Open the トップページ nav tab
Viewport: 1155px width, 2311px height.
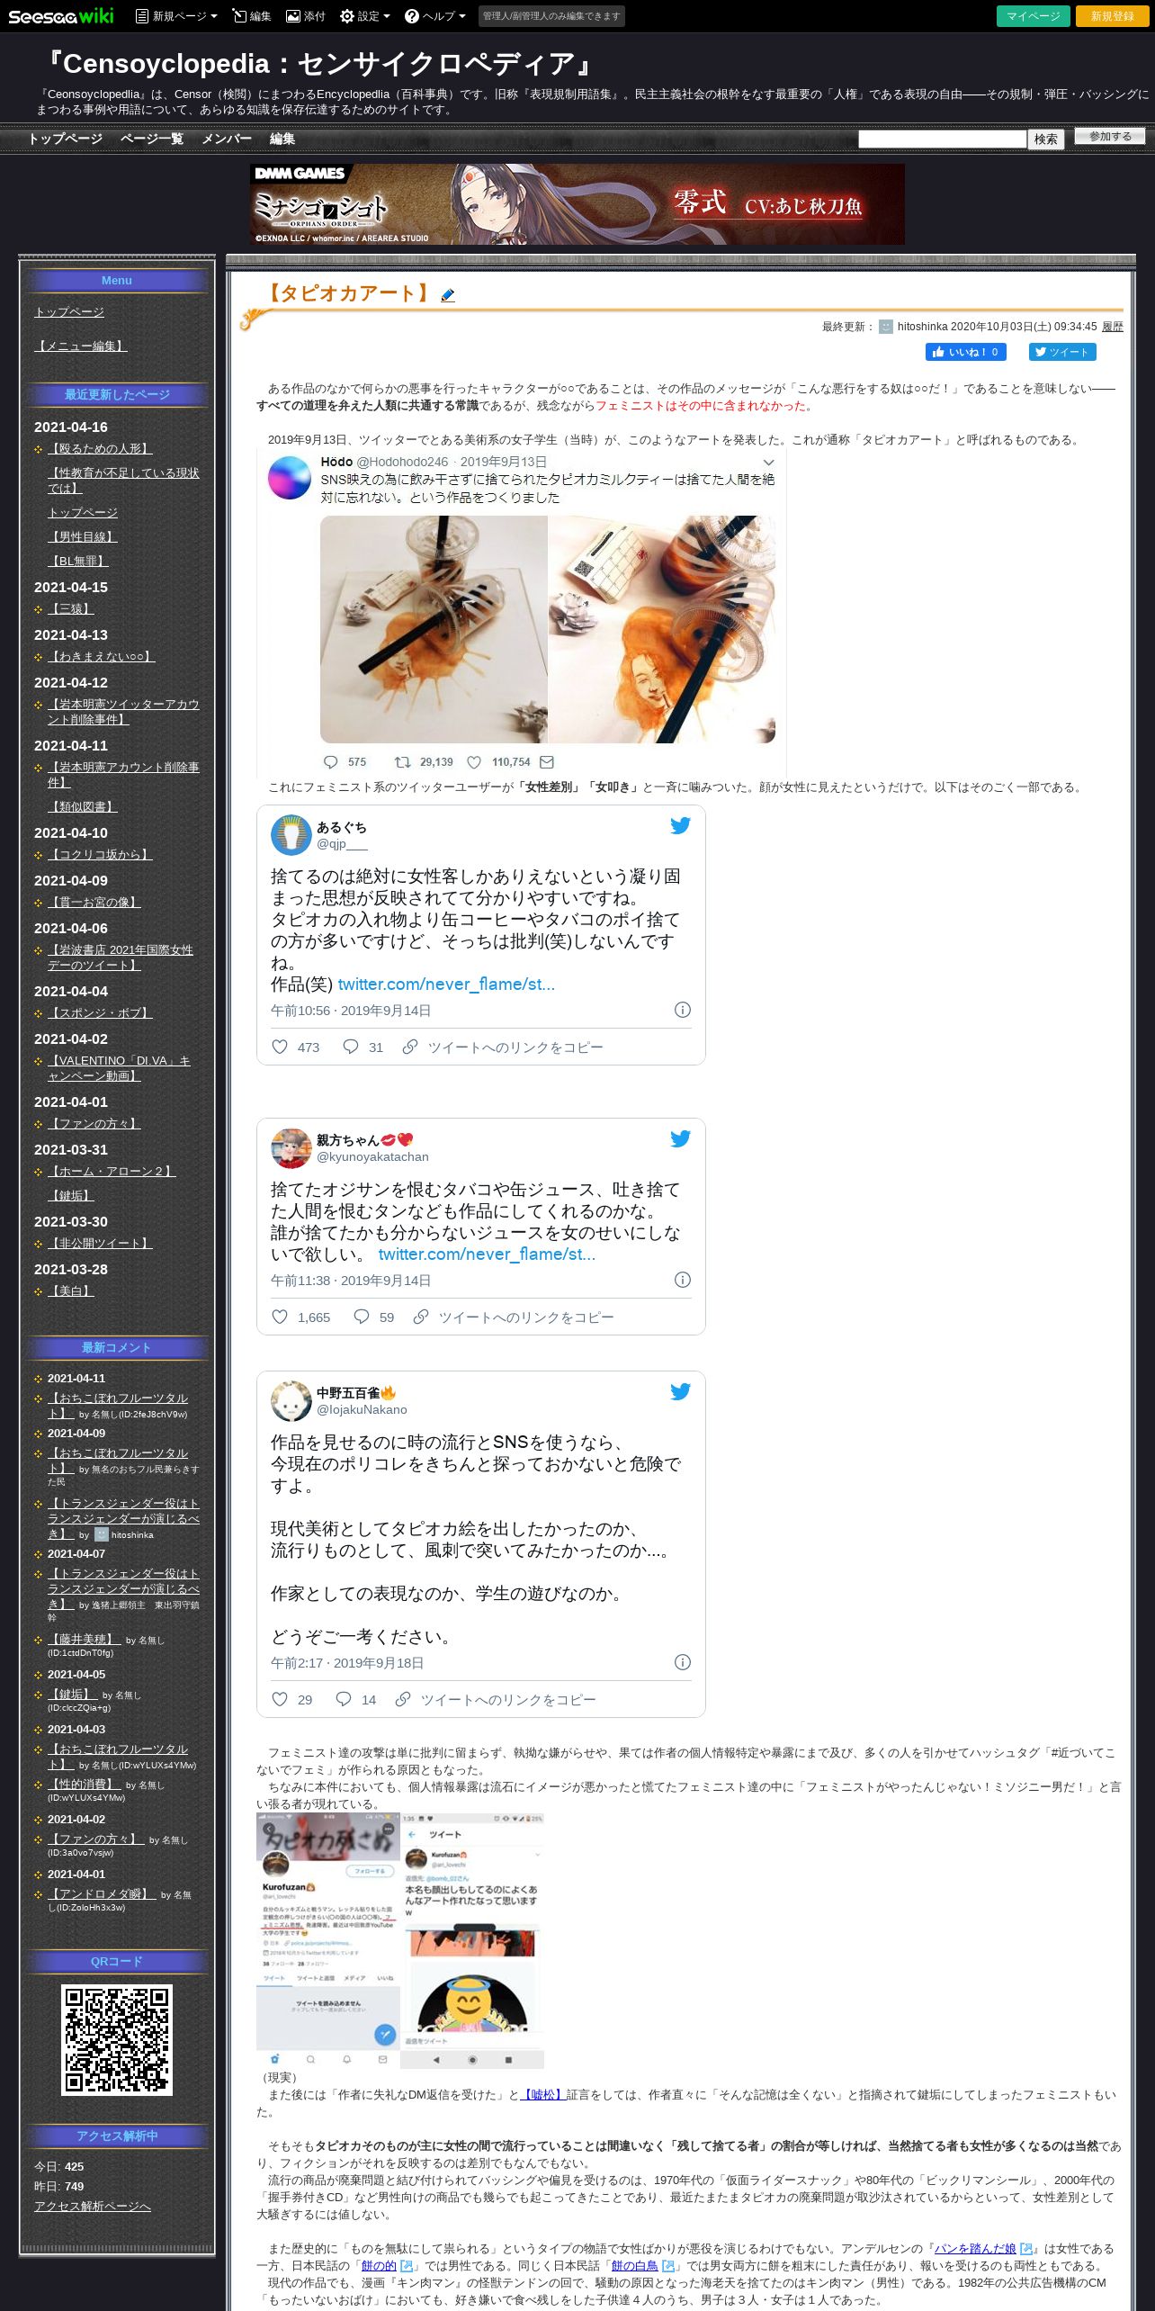65,139
